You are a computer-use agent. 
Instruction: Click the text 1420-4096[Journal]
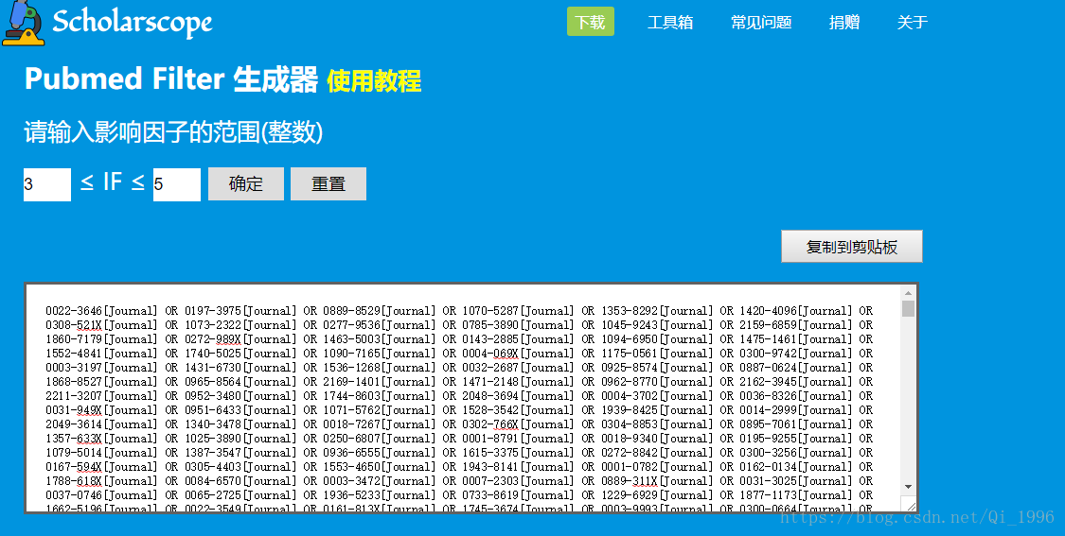[x=795, y=311]
